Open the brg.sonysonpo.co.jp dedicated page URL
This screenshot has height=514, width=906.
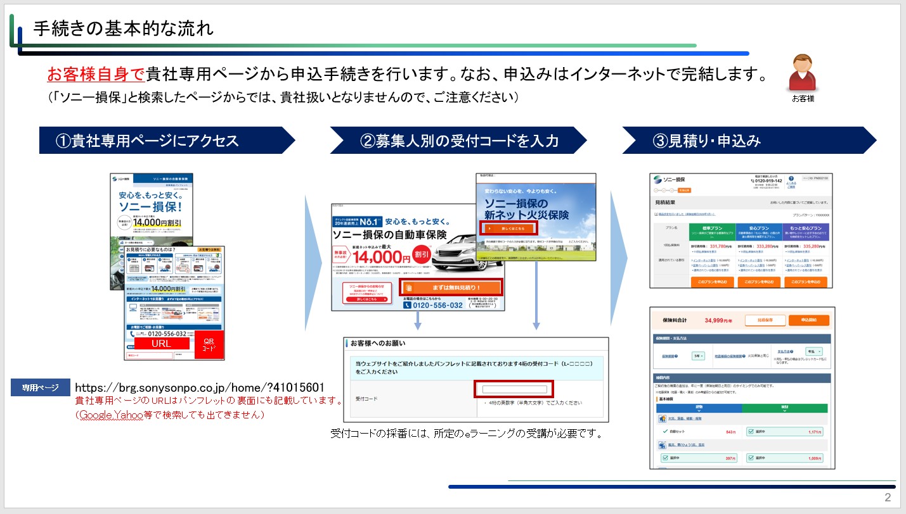pyautogui.click(x=200, y=387)
